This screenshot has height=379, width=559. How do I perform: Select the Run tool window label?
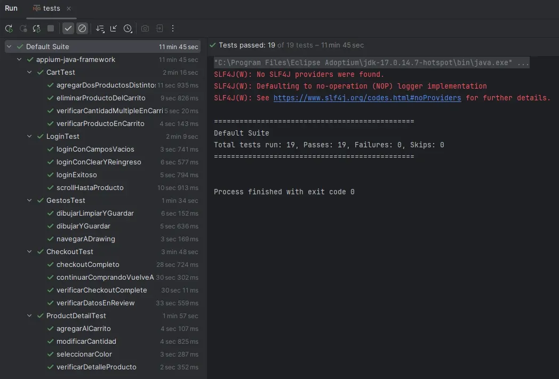pyautogui.click(x=11, y=8)
